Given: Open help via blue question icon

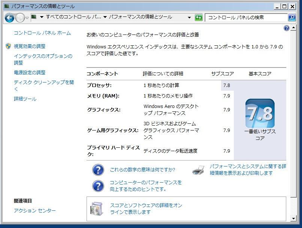Looking at the screenshot, I should (286, 28).
